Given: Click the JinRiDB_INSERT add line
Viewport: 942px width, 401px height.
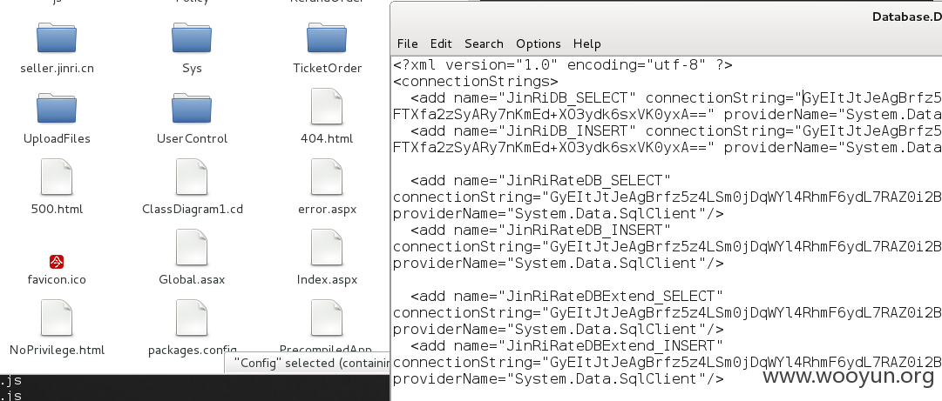Looking at the screenshot, I should click(676, 130).
